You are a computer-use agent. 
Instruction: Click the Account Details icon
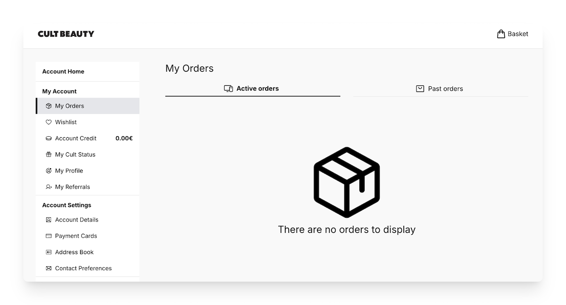[49, 220]
